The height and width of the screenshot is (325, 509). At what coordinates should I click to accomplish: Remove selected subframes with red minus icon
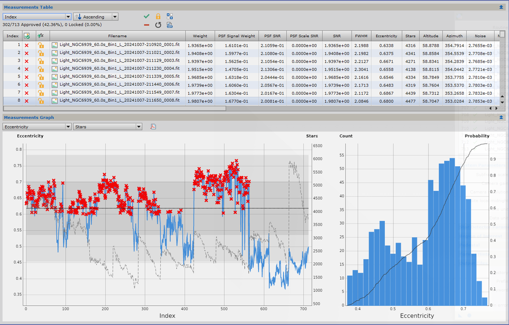click(147, 25)
